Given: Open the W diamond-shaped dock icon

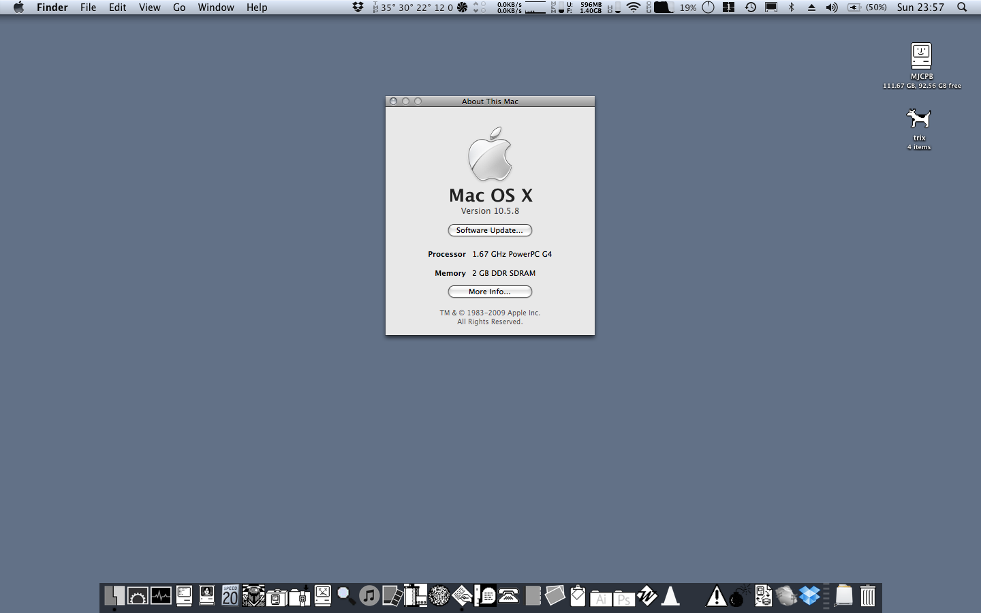Looking at the screenshot, I should 647,596.
